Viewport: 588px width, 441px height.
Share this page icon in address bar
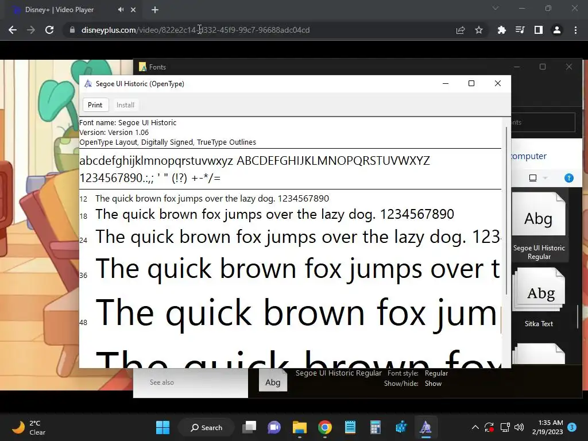click(x=461, y=30)
